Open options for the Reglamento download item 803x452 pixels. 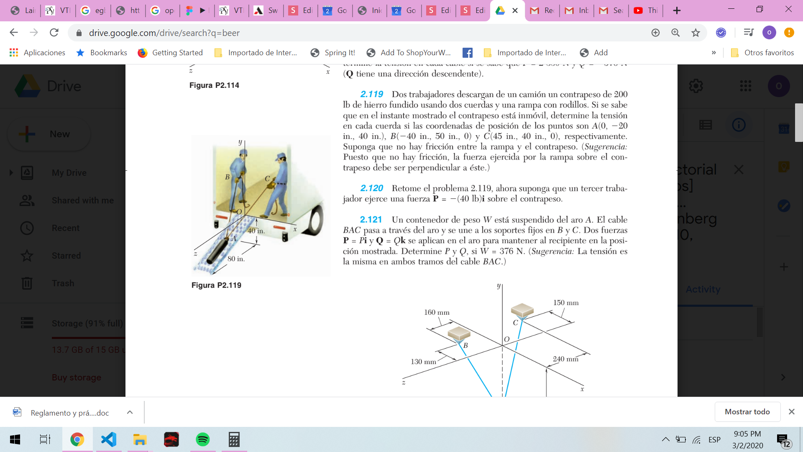click(130, 412)
